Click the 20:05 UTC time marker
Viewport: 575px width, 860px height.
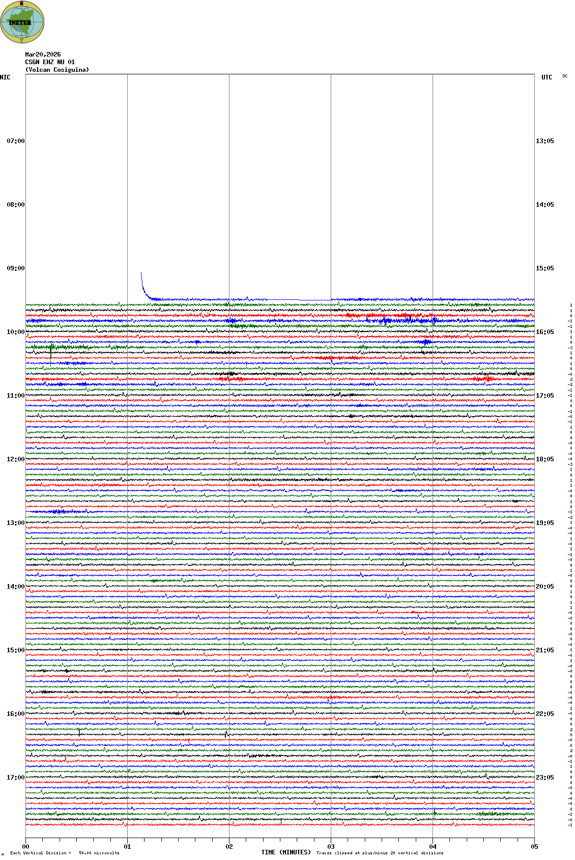(x=544, y=587)
